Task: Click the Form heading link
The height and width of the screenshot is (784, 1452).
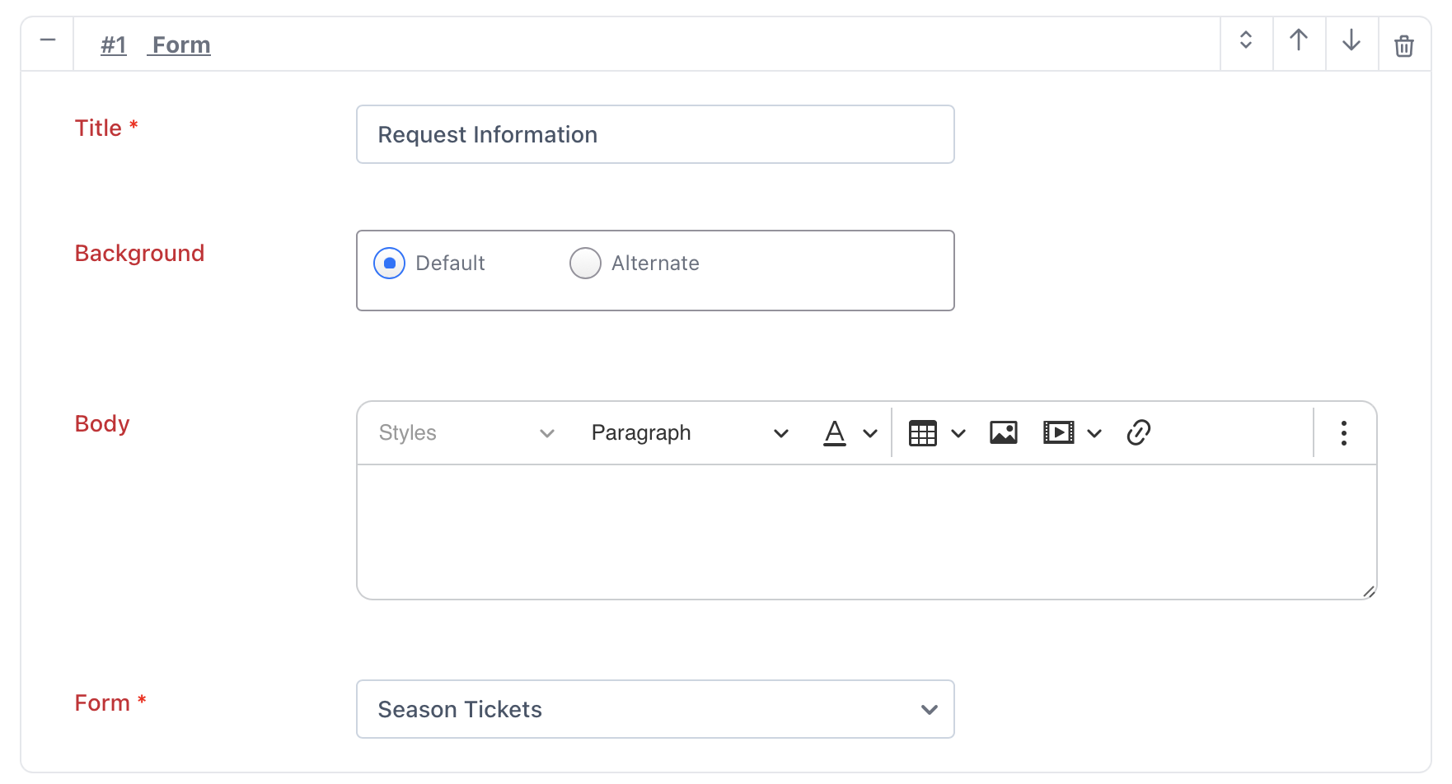Action: (181, 45)
